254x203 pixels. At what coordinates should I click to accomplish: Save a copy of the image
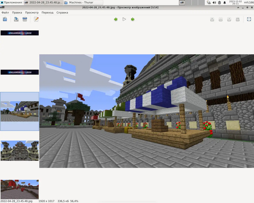point(16,19)
